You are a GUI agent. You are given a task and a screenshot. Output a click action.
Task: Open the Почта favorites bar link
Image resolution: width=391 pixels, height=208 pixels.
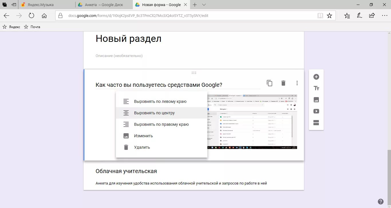(x=32, y=27)
